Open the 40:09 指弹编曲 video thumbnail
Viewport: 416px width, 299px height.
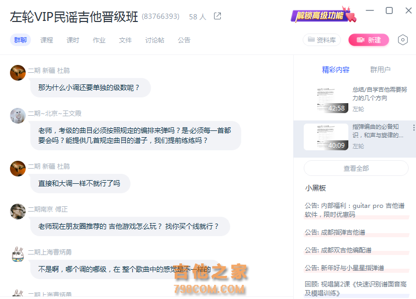(x=326, y=137)
